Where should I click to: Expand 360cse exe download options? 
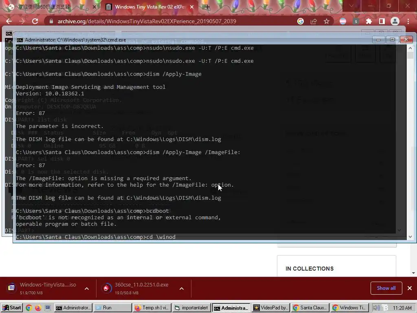(182, 289)
